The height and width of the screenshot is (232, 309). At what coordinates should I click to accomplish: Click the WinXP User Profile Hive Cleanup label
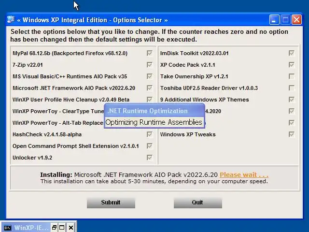click(x=71, y=100)
